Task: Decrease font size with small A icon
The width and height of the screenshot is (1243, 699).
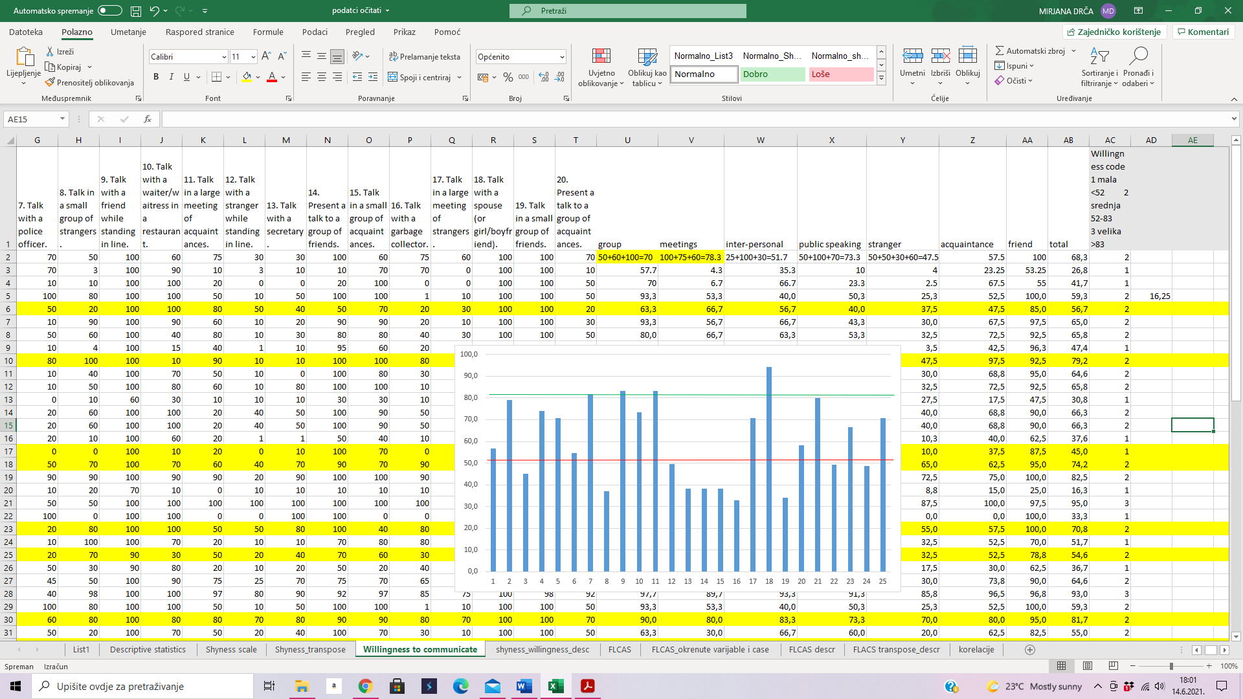Action: pyautogui.click(x=283, y=57)
